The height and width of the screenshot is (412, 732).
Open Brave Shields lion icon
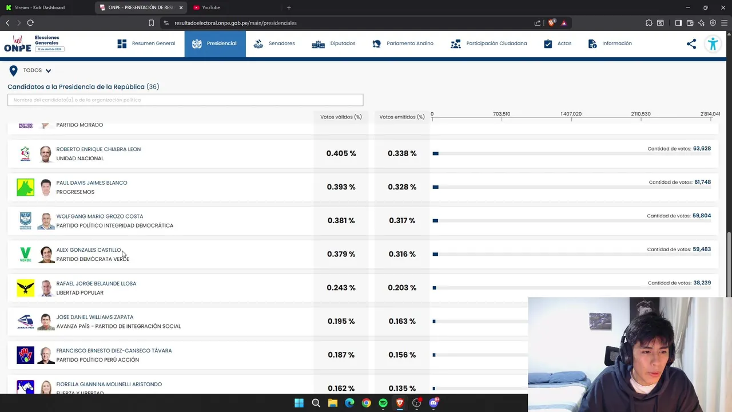coord(551,23)
